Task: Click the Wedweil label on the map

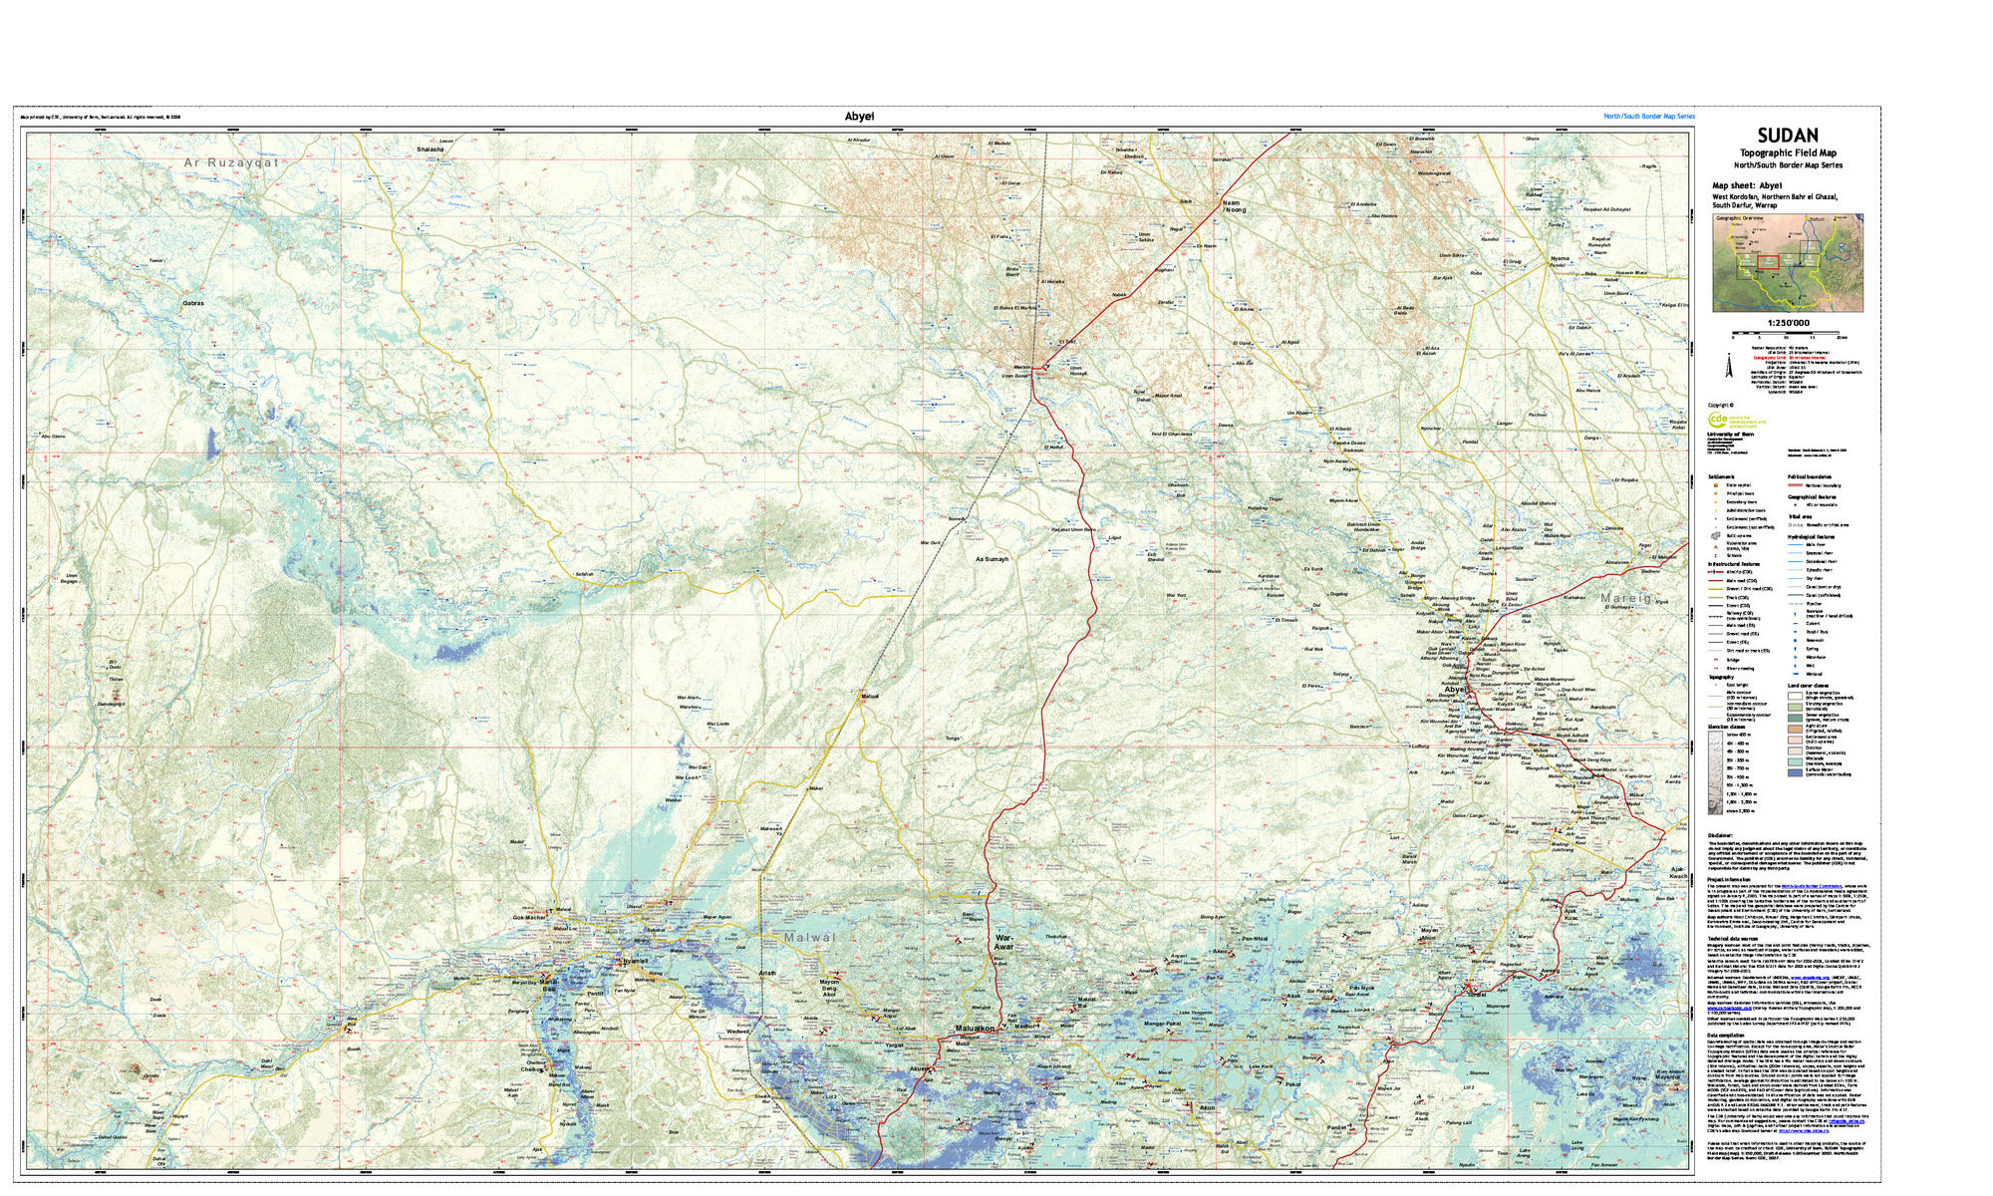Action: [x=738, y=1032]
